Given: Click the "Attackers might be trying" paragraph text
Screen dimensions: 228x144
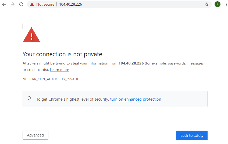Looking at the screenshot, I should 113,67.
